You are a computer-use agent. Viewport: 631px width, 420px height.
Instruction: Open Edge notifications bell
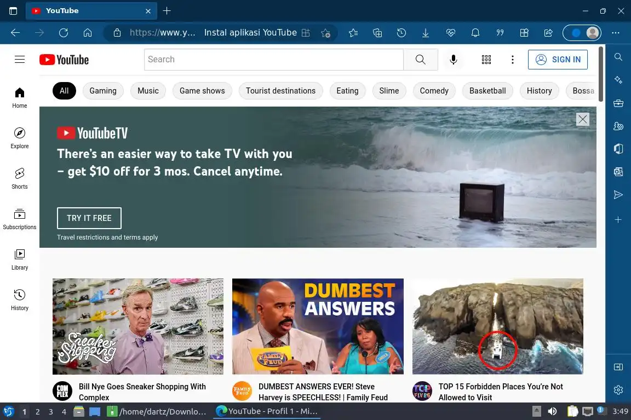475,33
